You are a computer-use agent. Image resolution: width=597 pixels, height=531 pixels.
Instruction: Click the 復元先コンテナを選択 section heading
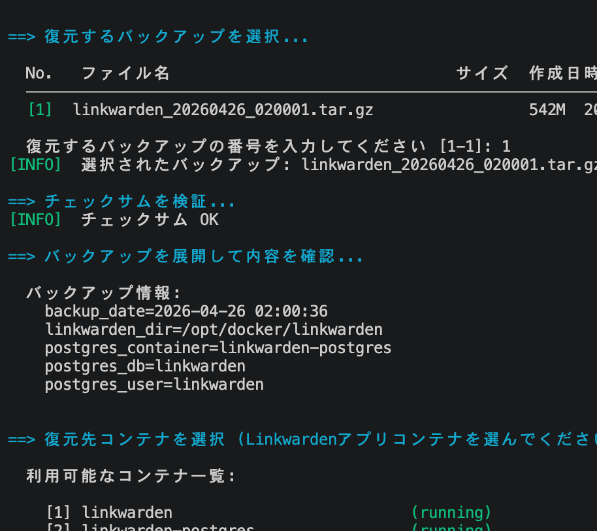pos(135,439)
